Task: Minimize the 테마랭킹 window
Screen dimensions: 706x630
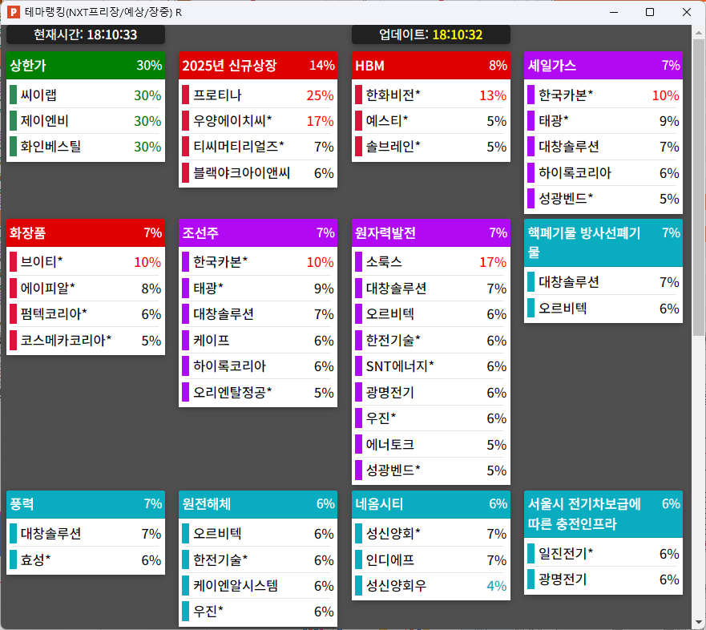Action: [x=613, y=12]
